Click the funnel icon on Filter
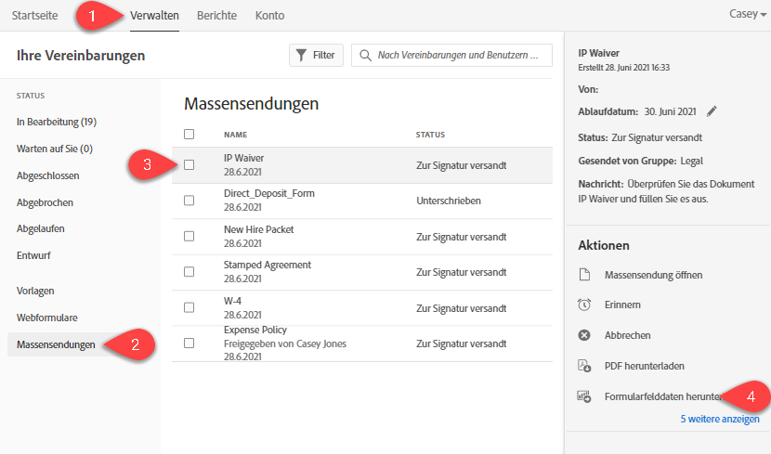 coord(301,56)
